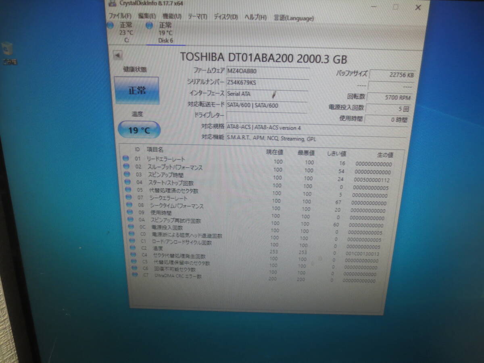Click the status icon for 電源断による磁気ヘッド退避回数
Viewport: 484px width, 363px height.
pyautogui.click(x=132, y=234)
